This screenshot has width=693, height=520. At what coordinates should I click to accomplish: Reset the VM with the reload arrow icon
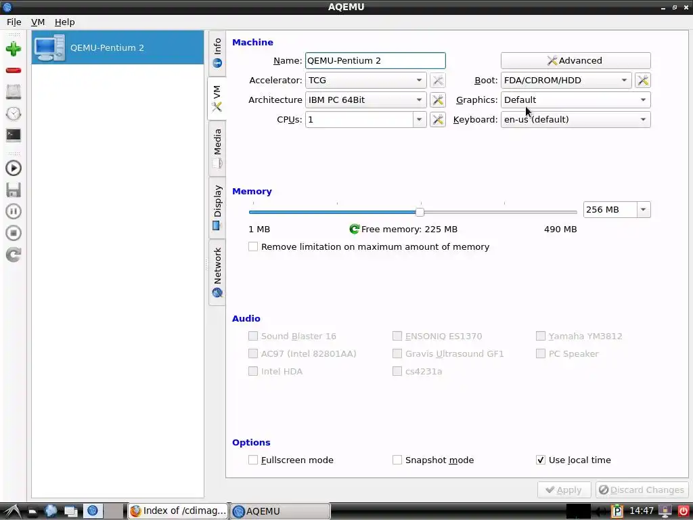(14, 255)
